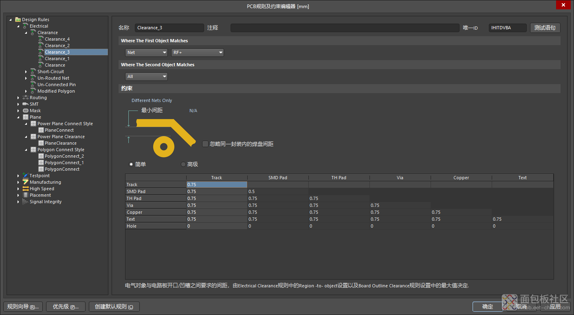Enable ignore pad clearance within same footprint checkbox
The height and width of the screenshot is (315, 574).
[x=205, y=143]
